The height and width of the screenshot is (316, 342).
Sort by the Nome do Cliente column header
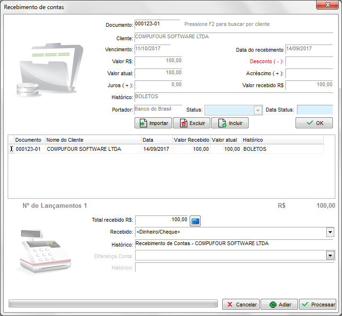pyautogui.click(x=93, y=140)
